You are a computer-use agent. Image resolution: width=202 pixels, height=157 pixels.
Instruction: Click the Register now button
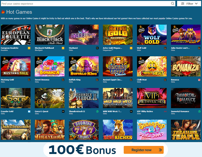pos(144,150)
